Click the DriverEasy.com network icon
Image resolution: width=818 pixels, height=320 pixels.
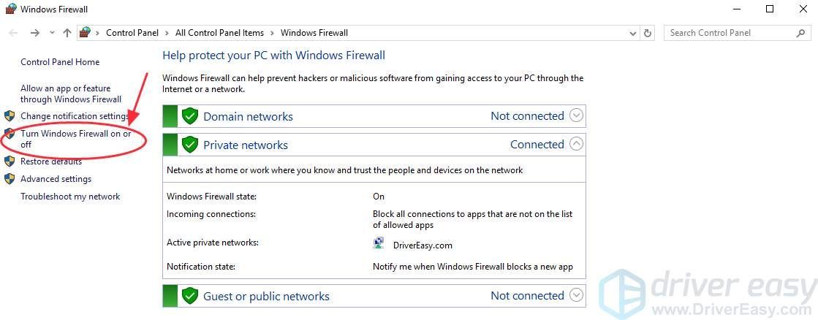click(x=379, y=244)
